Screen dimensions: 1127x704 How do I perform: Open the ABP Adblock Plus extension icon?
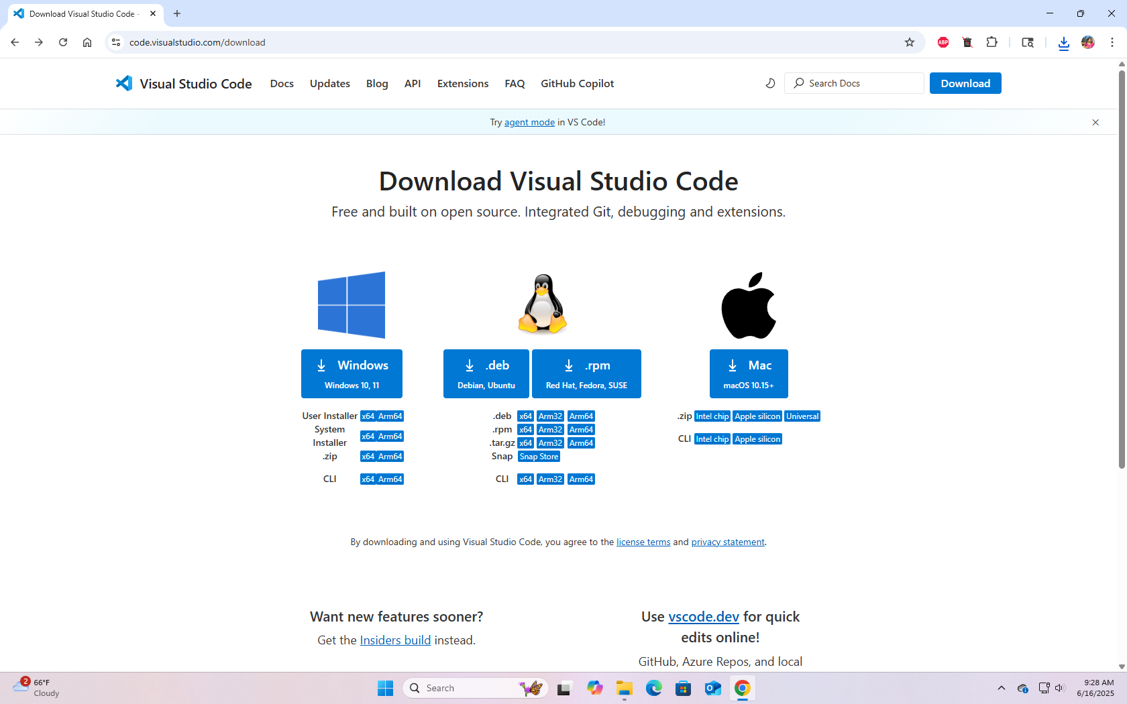pyautogui.click(x=943, y=42)
